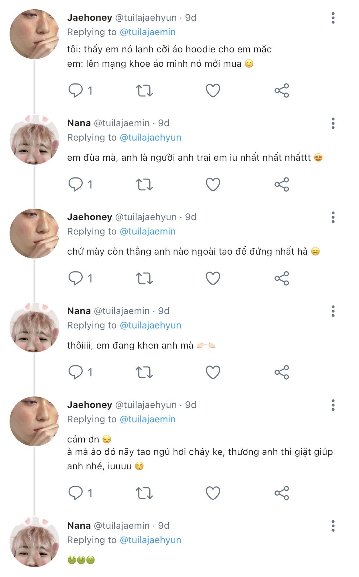Open more options on "em đùa mà" tweet
This screenshot has width=359, height=577.
point(333,123)
